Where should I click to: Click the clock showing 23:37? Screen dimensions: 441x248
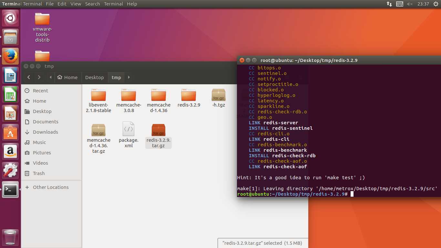pos(423,4)
